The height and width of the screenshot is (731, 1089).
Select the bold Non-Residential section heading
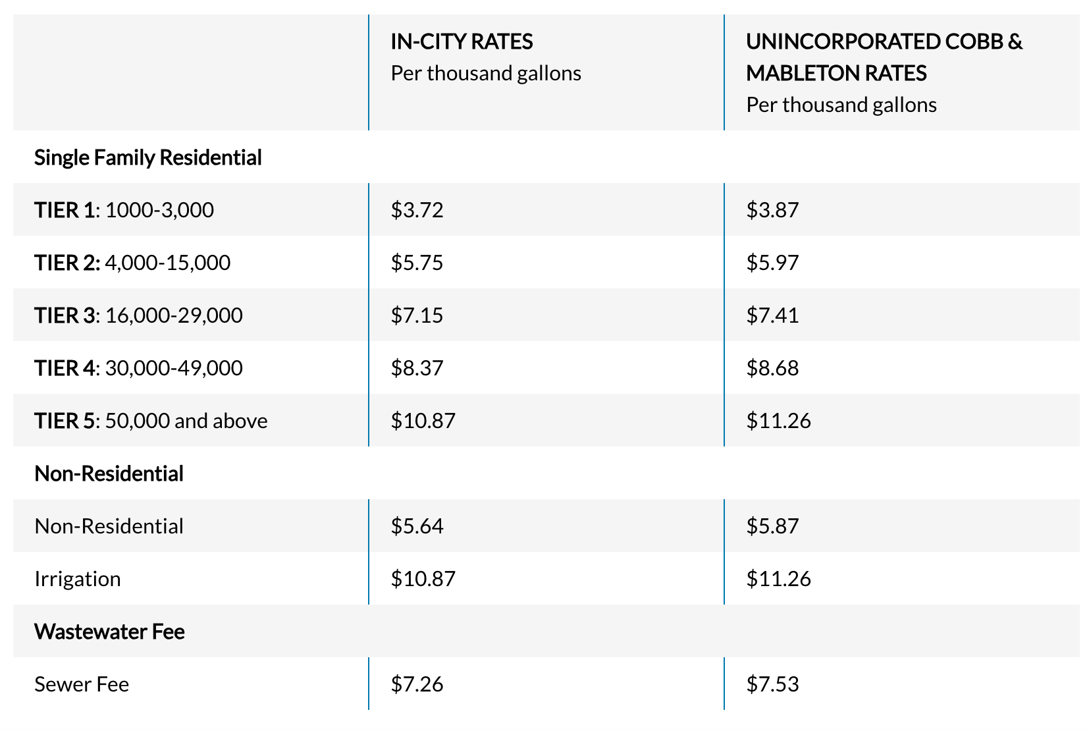pyautogui.click(x=109, y=474)
